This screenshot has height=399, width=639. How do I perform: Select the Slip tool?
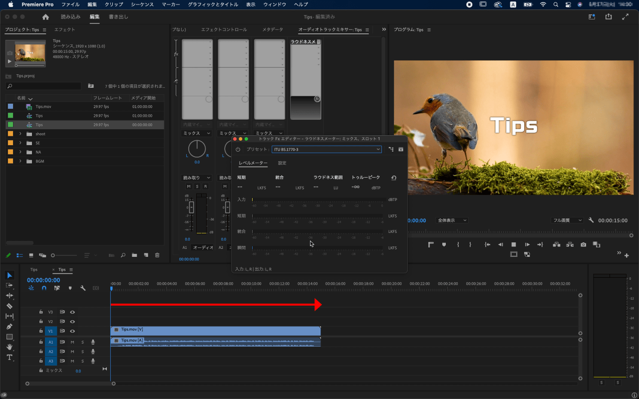pyautogui.click(x=9, y=316)
